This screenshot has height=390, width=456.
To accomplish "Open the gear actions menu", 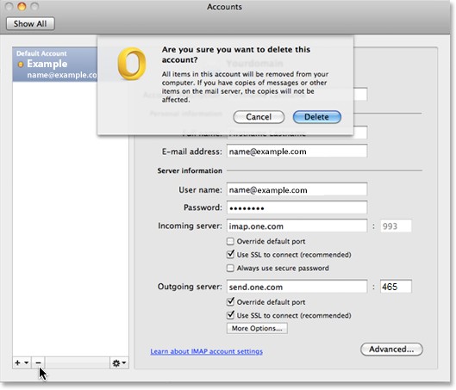I will coord(119,362).
